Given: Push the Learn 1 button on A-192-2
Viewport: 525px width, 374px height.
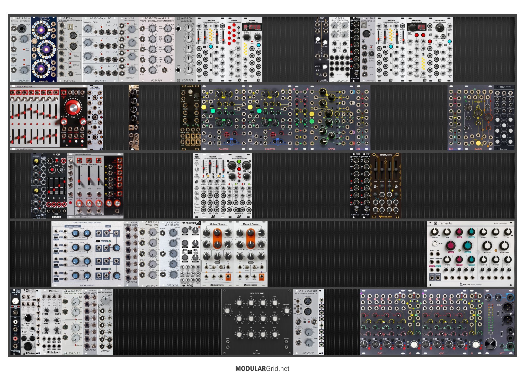Looking at the screenshot, I should pos(70,58).
